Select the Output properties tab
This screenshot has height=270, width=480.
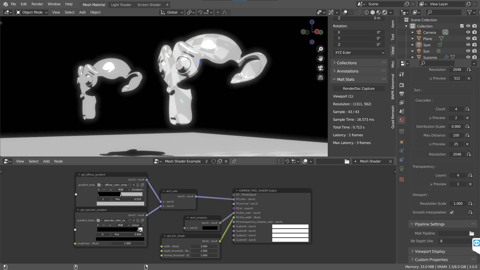pos(401,94)
